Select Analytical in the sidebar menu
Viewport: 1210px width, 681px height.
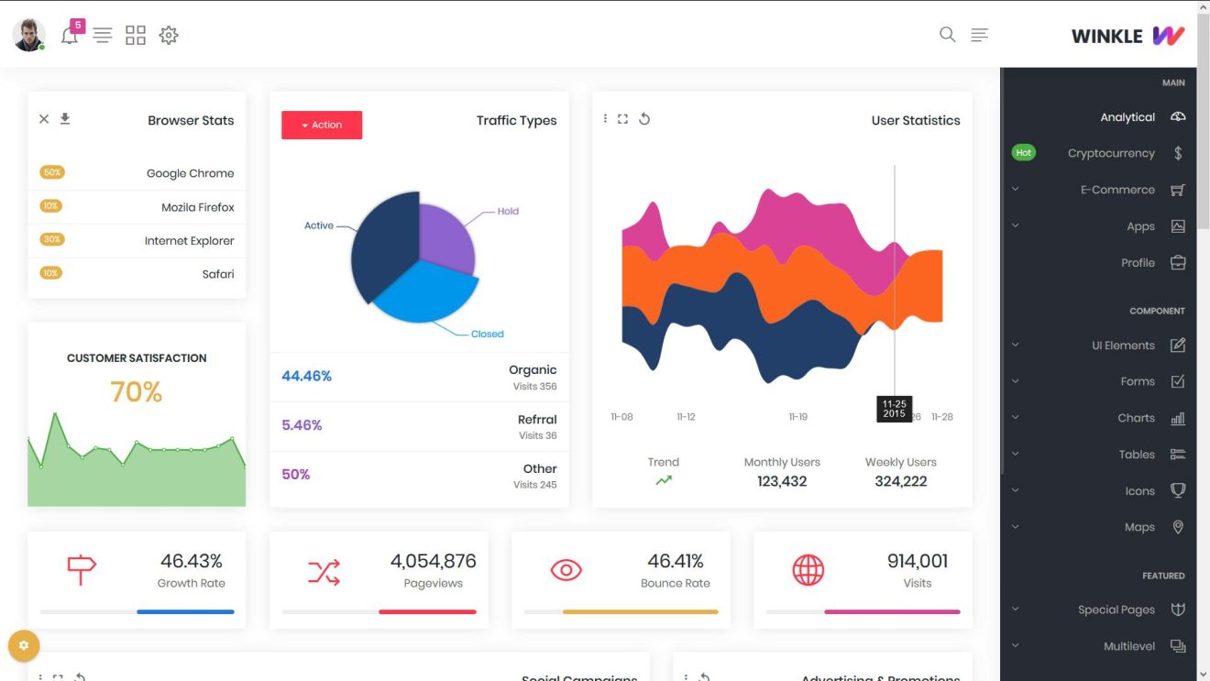point(1127,116)
